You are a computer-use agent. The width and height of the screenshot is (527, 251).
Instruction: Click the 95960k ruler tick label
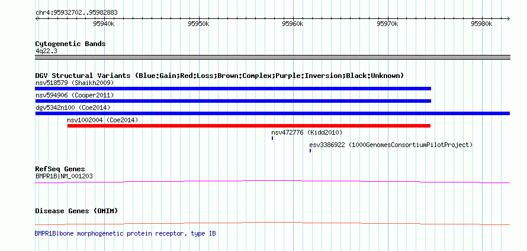pyautogui.click(x=293, y=24)
